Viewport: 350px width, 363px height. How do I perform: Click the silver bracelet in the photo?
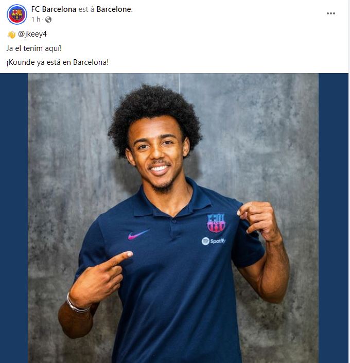coord(76,304)
